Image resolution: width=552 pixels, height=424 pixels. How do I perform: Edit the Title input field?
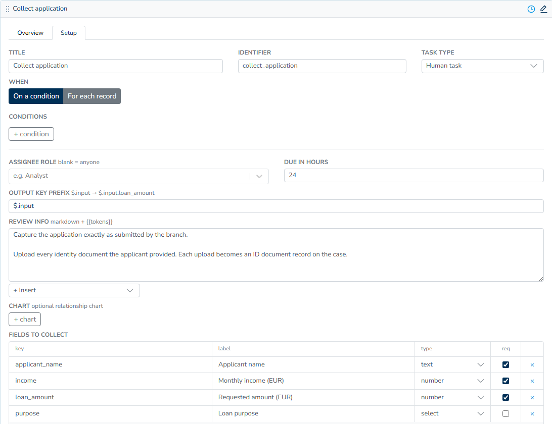point(116,66)
